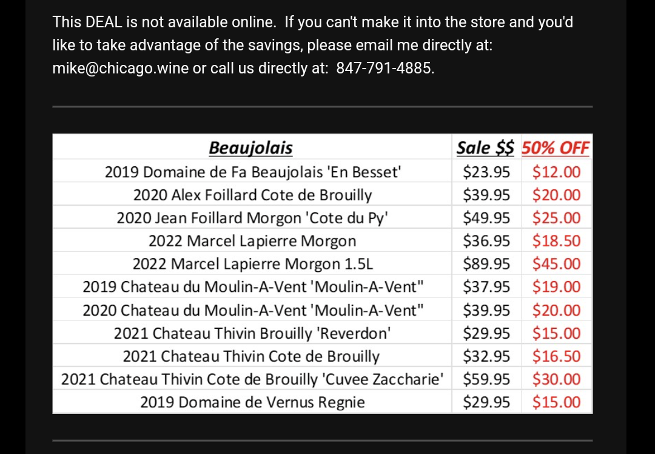Click the mike@chicago.wine email address
655x454 pixels.
click(120, 68)
